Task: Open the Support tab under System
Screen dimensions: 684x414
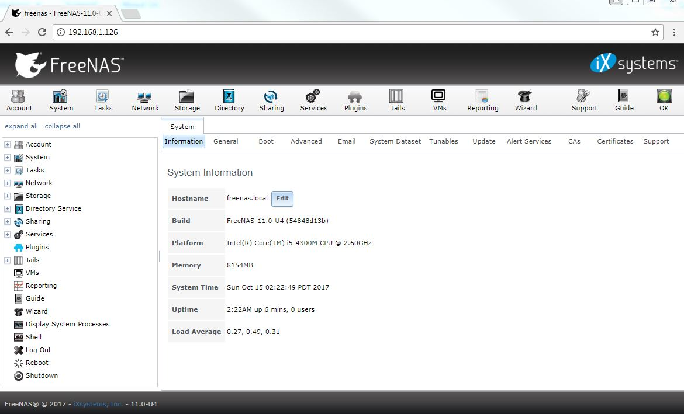Action: [x=655, y=141]
